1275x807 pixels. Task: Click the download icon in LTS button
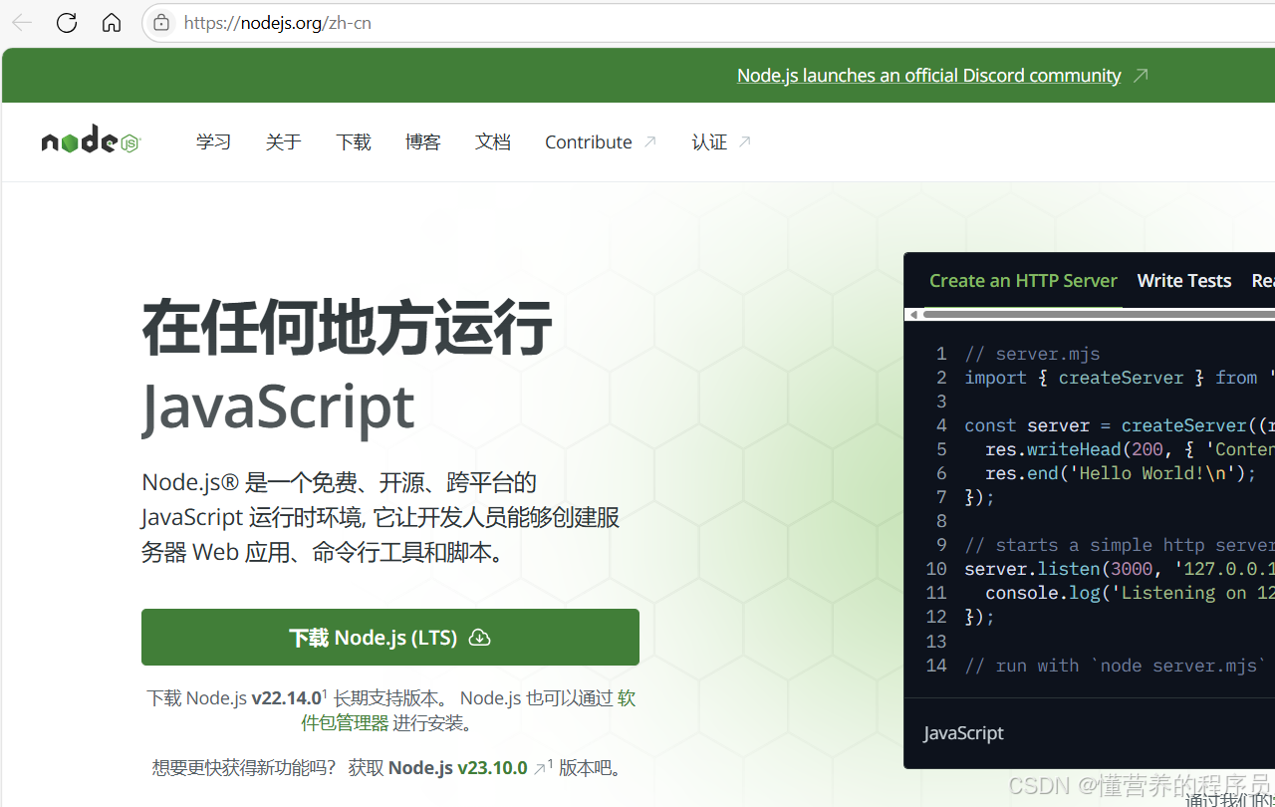(480, 638)
